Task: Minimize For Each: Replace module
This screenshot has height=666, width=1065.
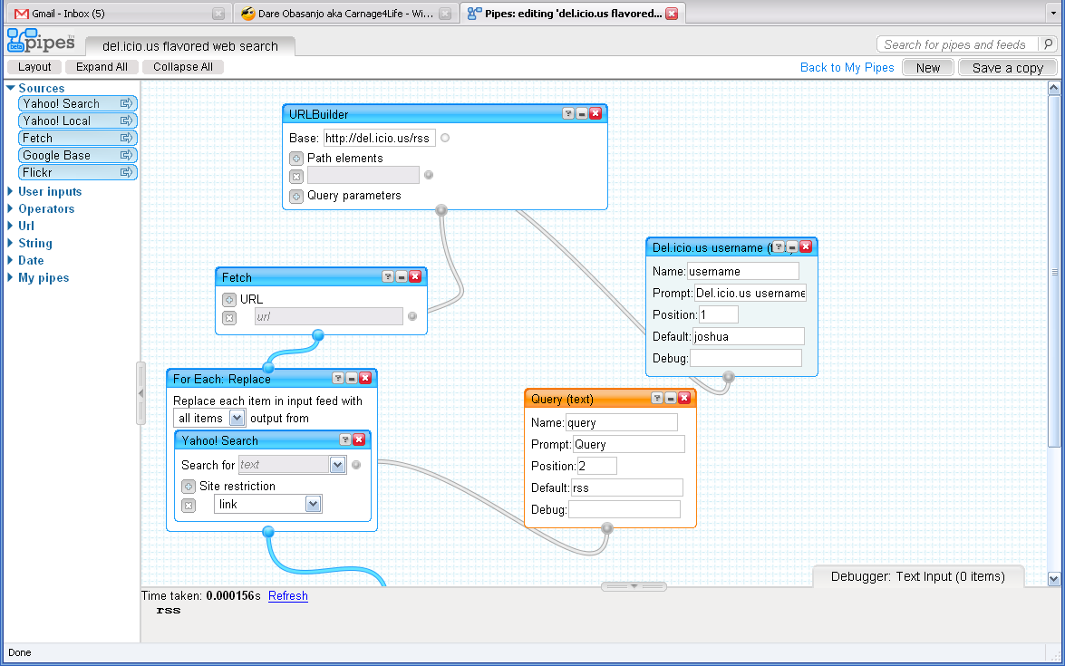Action: [352, 378]
